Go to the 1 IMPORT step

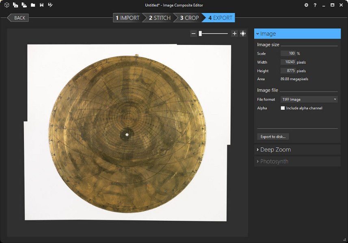pos(127,18)
